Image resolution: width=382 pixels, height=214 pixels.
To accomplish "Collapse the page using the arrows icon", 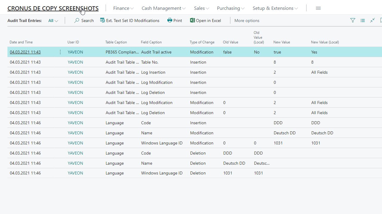I will 372,21.
